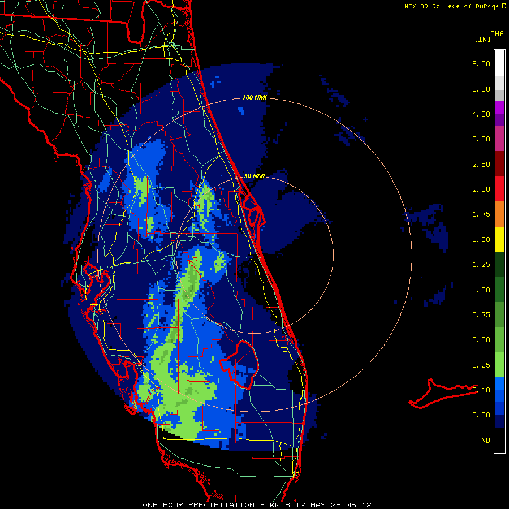509x509 pixels.
Task: Click the 8.00 legend value
Action: click(481, 63)
